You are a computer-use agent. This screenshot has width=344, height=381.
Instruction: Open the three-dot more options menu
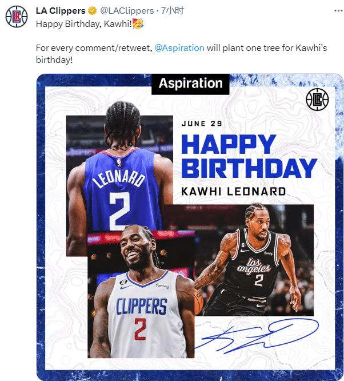pyautogui.click(x=338, y=11)
